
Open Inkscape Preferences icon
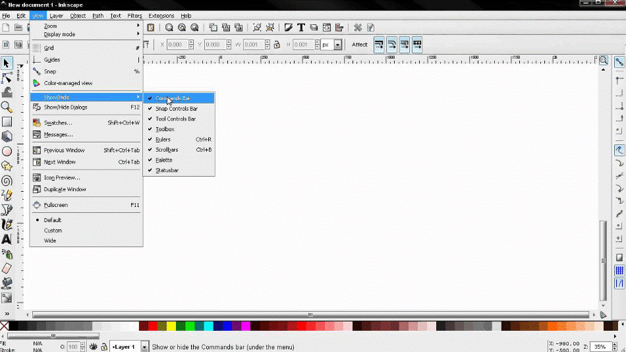358,28
